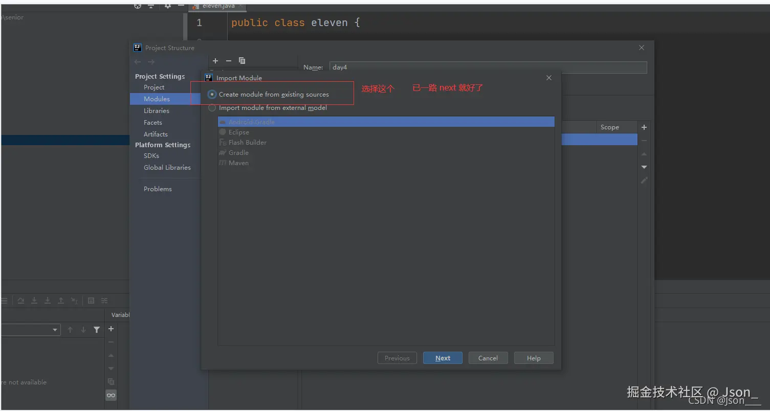Click line number 1 in editor gutter

click(199, 22)
